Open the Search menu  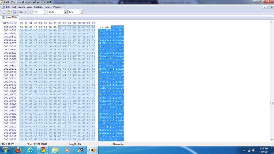(x=21, y=7)
